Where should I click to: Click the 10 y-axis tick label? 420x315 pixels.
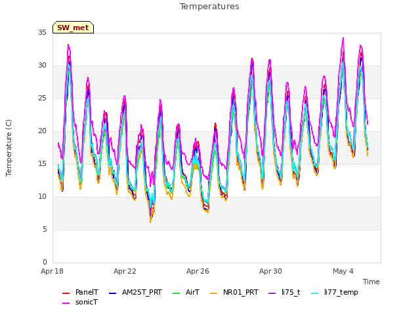[42, 197]
